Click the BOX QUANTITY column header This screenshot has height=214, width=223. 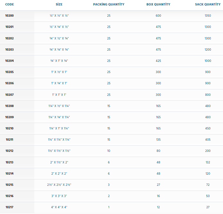[x=158, y=4]
